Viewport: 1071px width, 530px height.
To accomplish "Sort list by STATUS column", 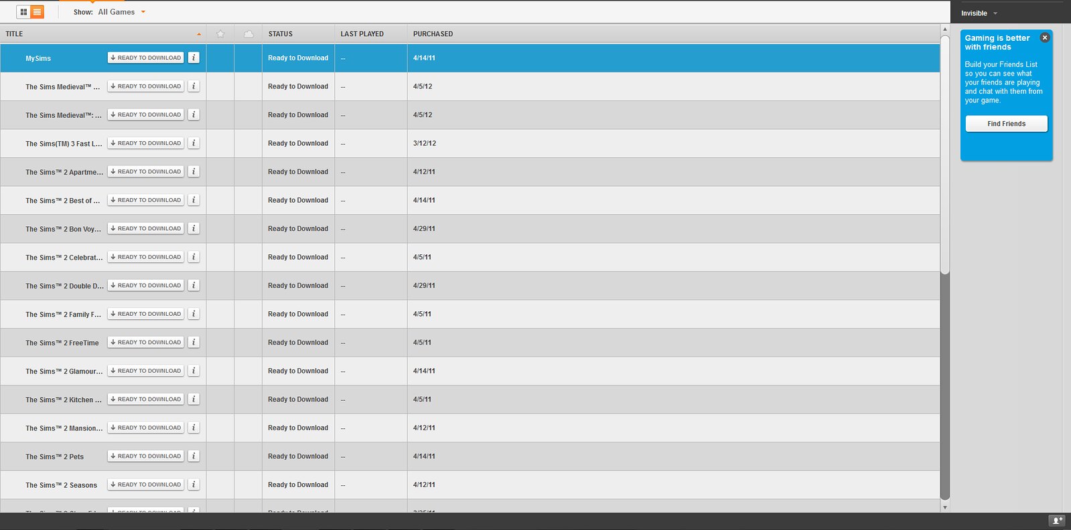I will pyautogui.click(x=298, y=33).
